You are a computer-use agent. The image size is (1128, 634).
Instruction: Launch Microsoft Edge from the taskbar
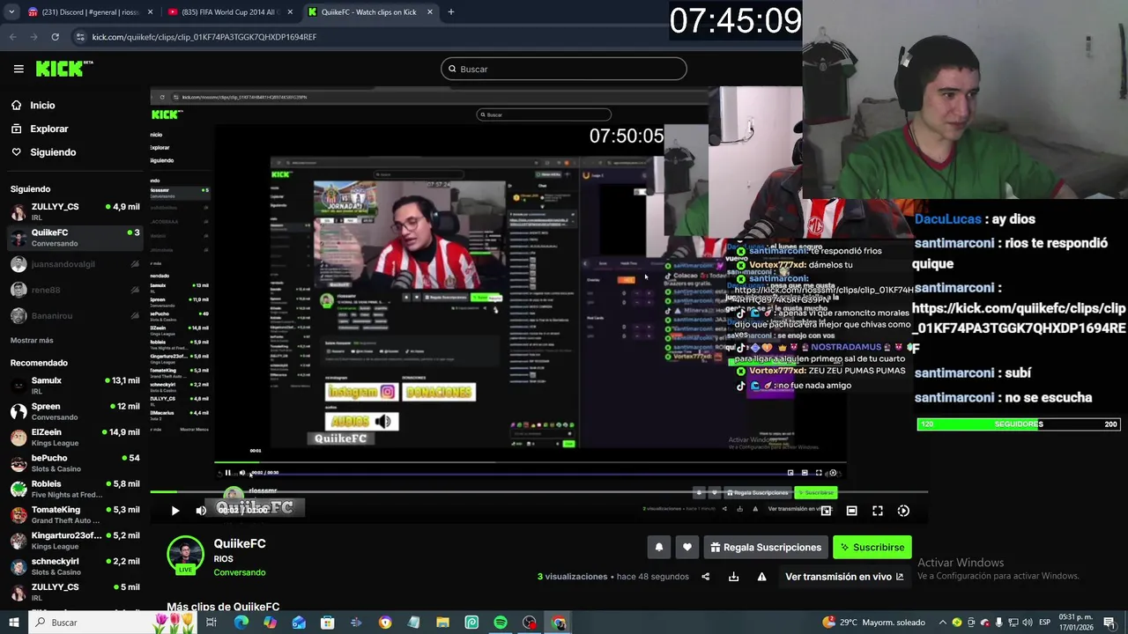coord(241,623)
